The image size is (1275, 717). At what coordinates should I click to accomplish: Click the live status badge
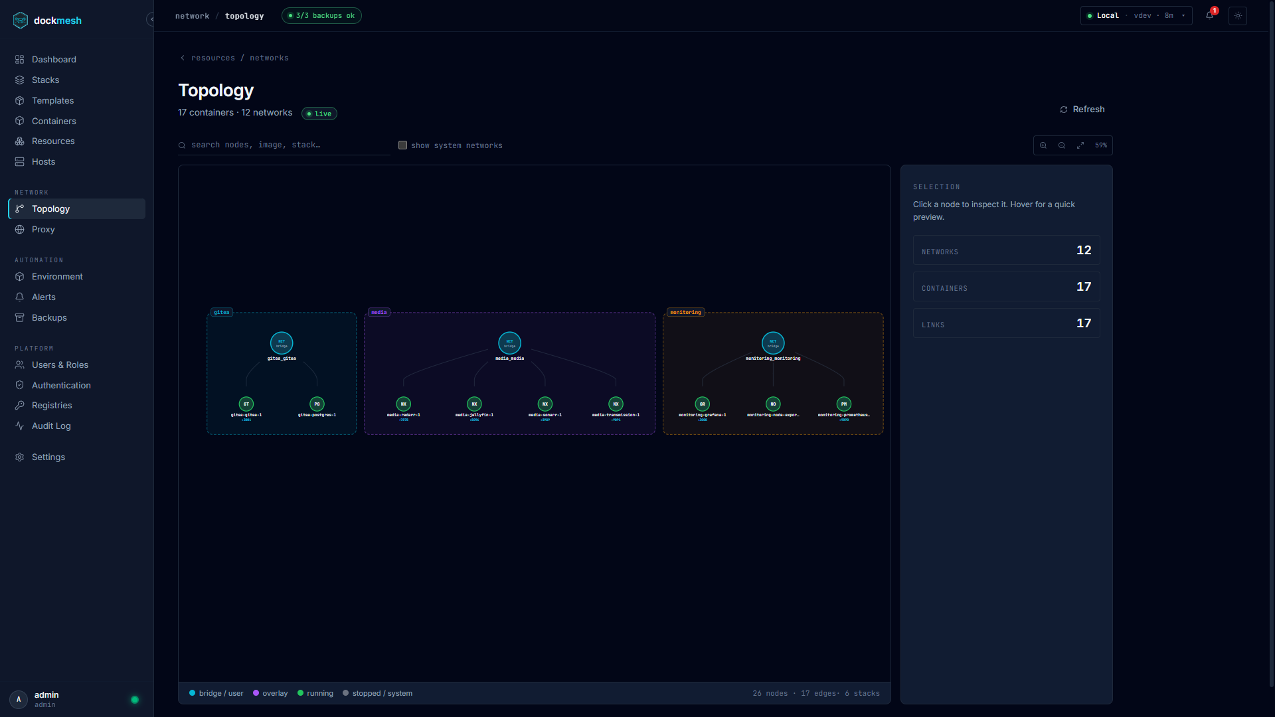pos(319,114)
